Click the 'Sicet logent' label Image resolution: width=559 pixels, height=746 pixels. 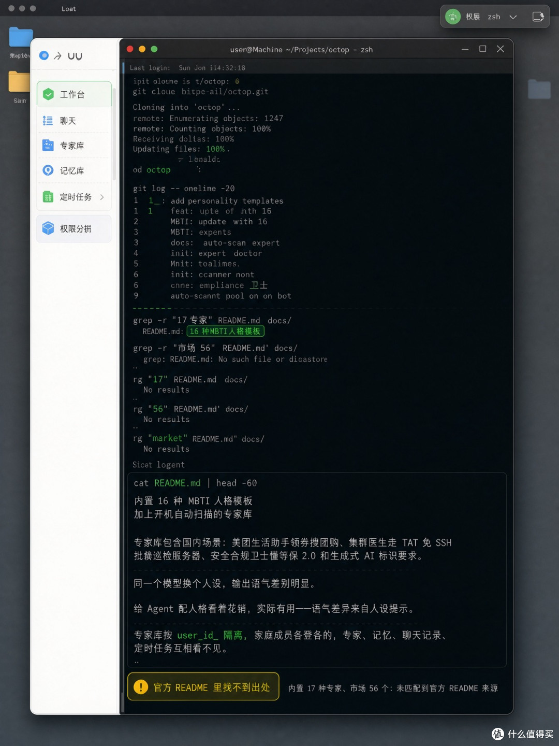click(x=158, y=465)
